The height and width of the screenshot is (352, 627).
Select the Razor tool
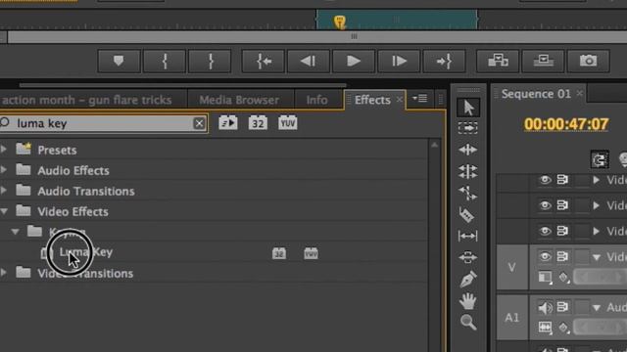pyautogui.click(x=467, y=215)
